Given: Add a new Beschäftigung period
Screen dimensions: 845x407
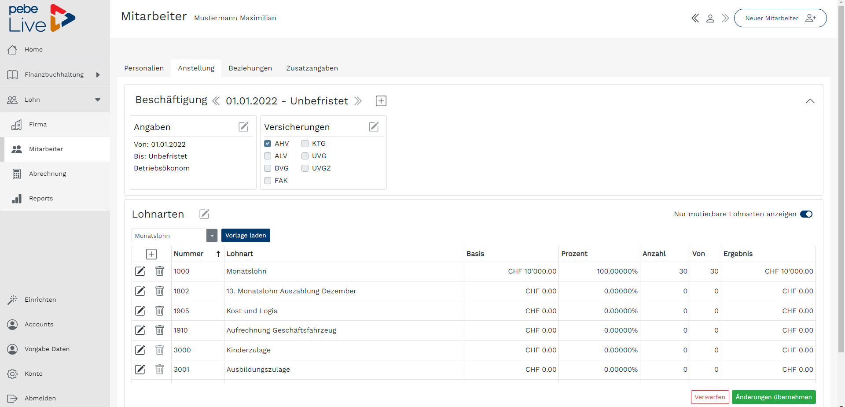Looking at the screenshot, I should (x=381, y=101).
